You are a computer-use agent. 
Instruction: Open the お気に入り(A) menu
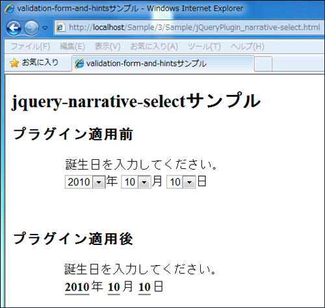coord(154,47)
